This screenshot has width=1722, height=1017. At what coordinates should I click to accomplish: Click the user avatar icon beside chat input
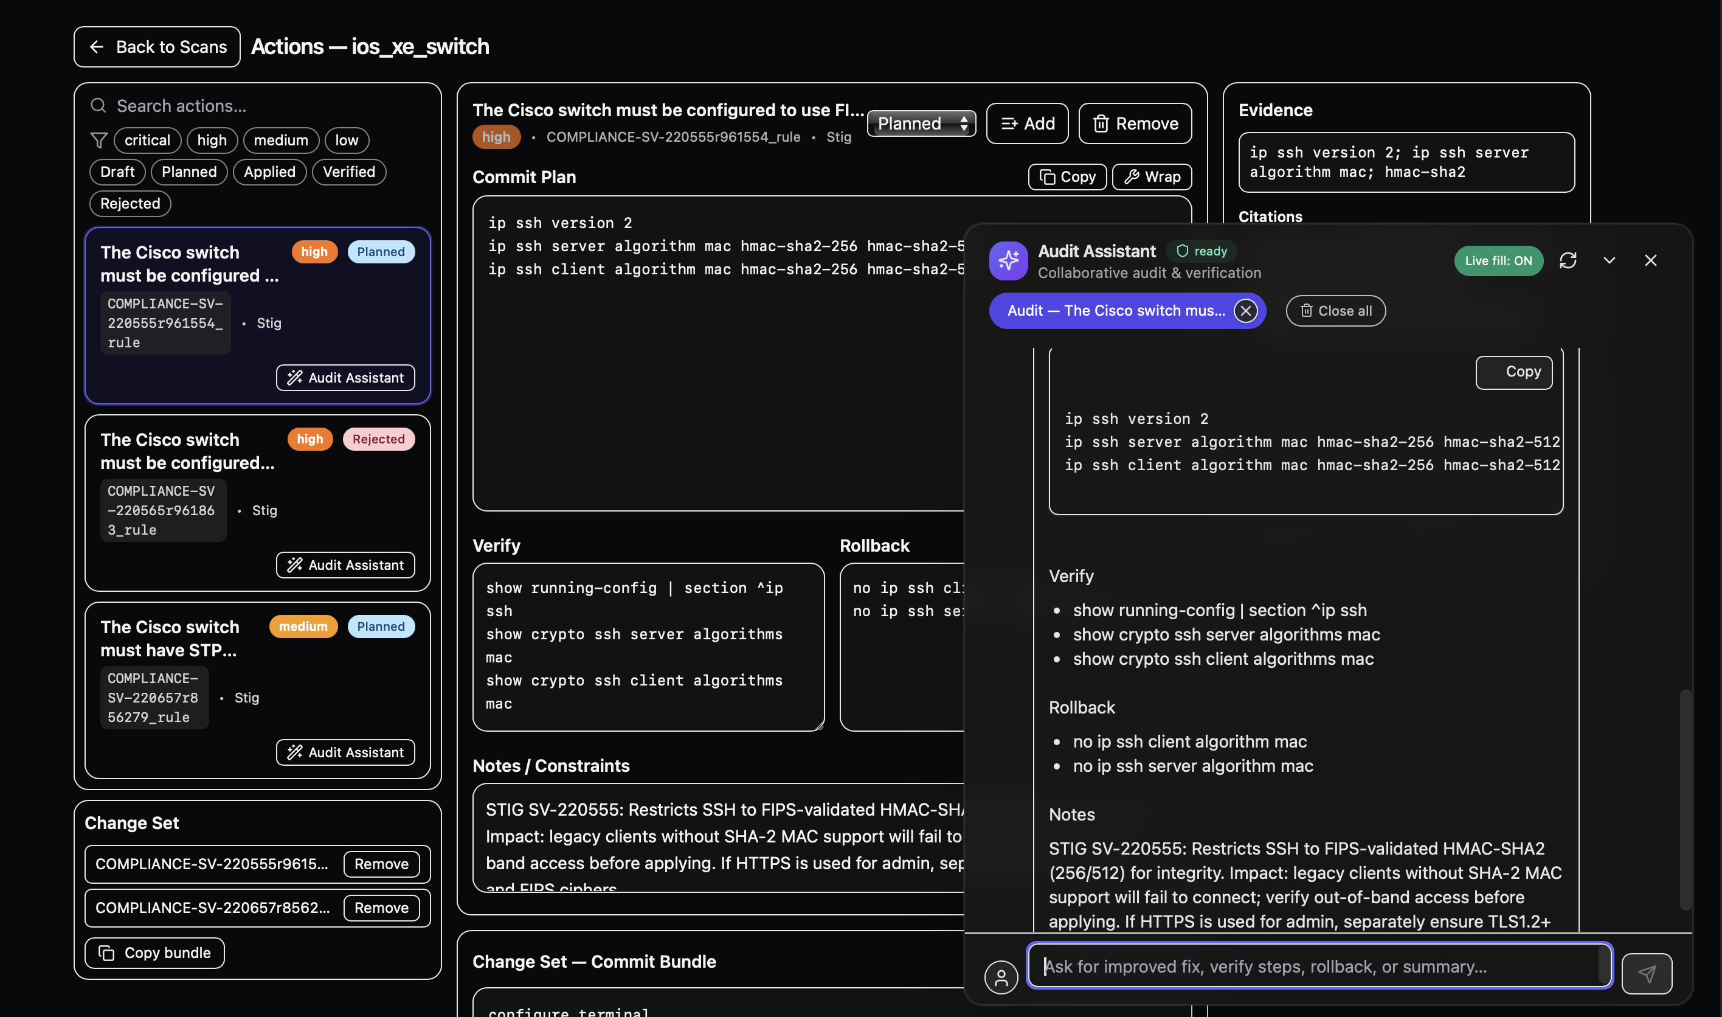coord(1001,976)
